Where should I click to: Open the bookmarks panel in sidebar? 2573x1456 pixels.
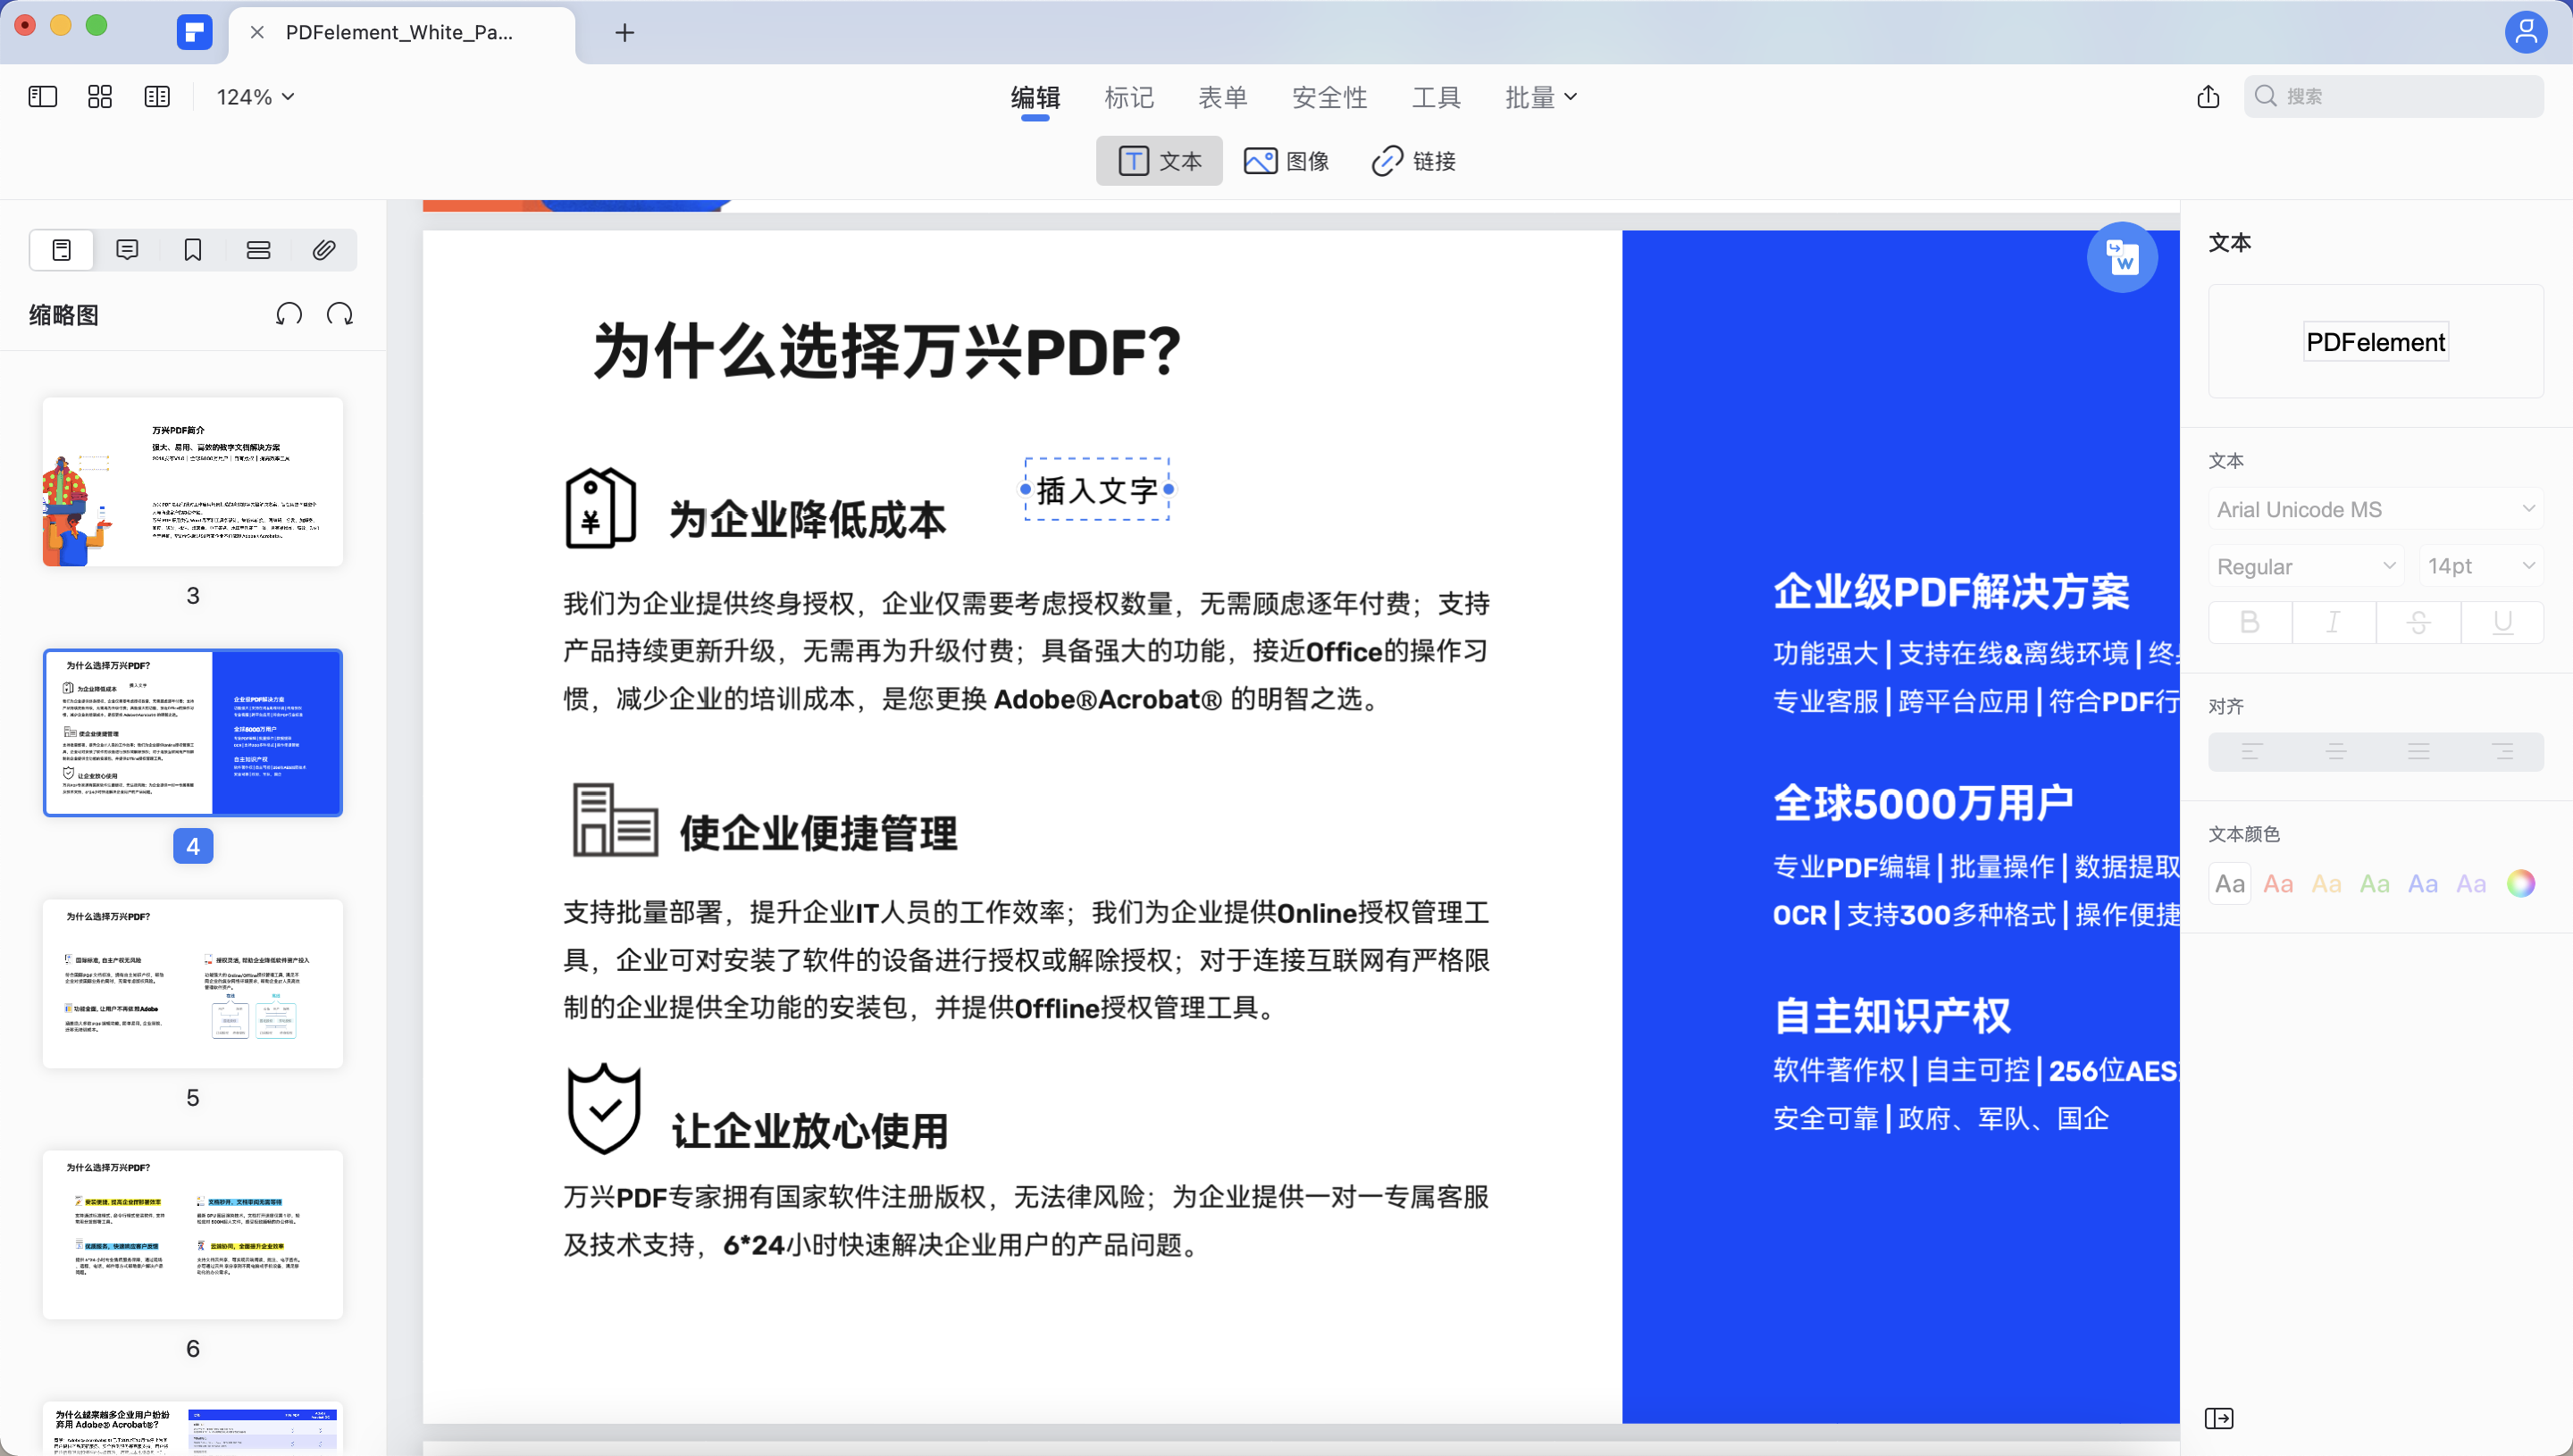click(x=192, y=249)
